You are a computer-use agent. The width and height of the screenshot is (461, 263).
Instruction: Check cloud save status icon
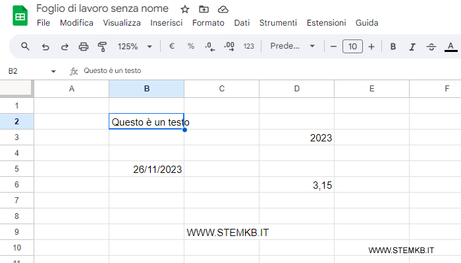pyautogui.click(x=223, y=9)
